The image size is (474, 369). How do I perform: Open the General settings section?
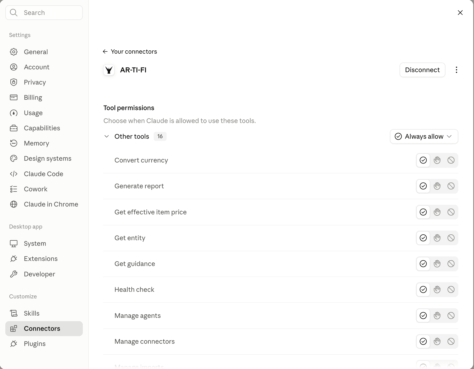(x=44, y=52)
